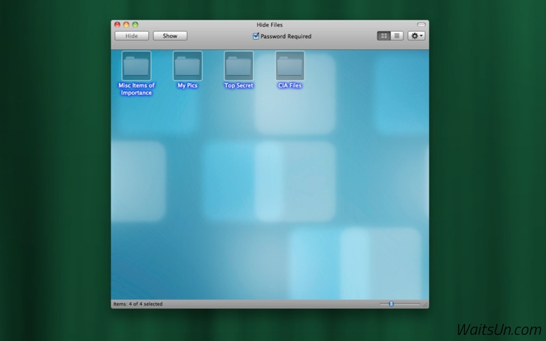Click the Hide Files window title

coord(270,25)
